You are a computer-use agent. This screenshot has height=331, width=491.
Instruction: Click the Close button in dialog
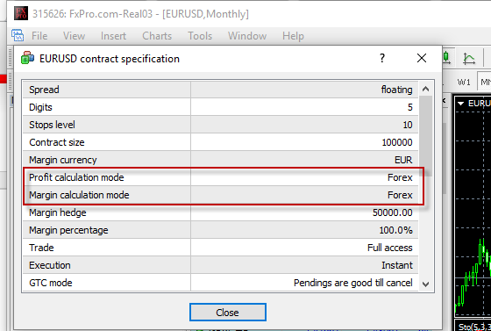pyautogui.click(x=228, y=313)
